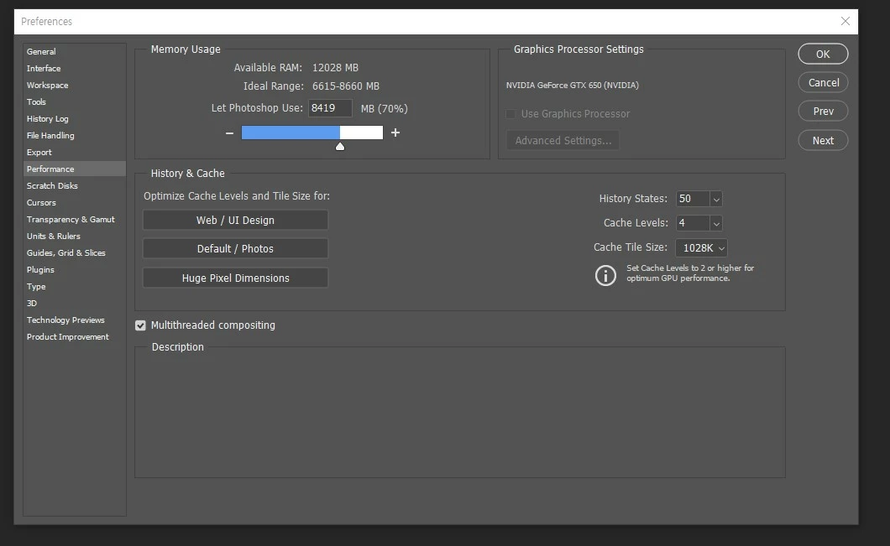
Task: Select Units & Rulers category
Action: point(74,236)
